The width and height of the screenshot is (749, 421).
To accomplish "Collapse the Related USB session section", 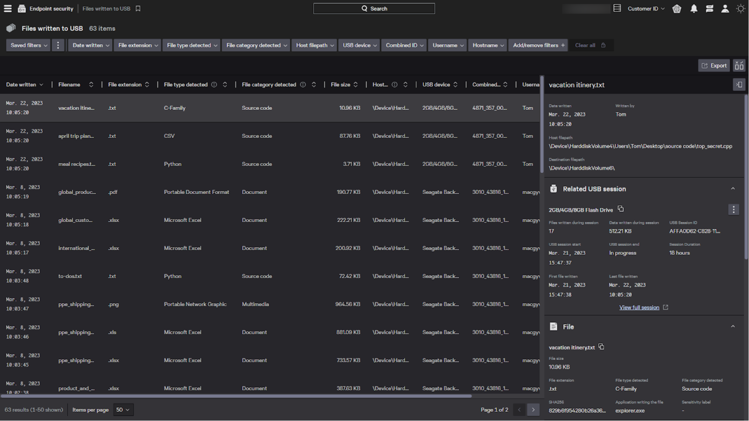I will (732, 189).
